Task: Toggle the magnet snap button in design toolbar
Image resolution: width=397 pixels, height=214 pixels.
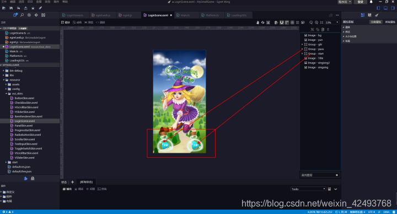Action: pos(282,23)
